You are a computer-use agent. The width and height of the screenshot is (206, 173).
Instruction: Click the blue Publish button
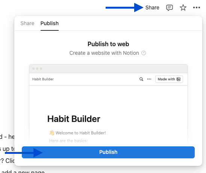coord(108,152)
